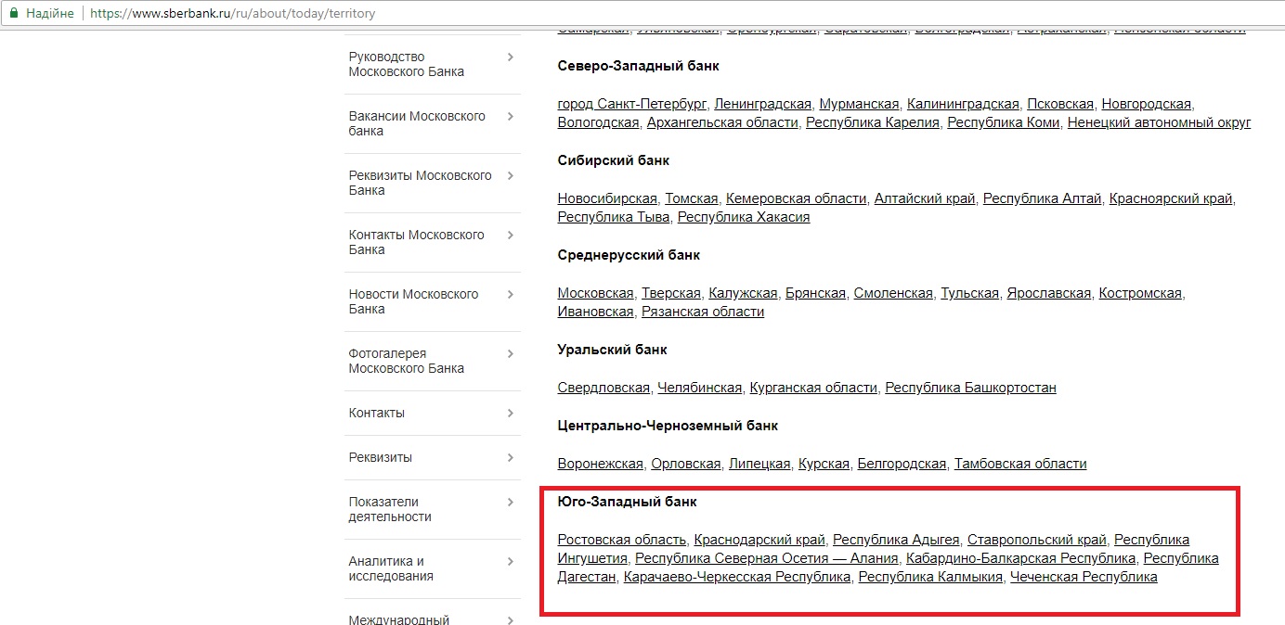Follow the Республика Калмыкия link
Screen dimensions: 1285x625
click(930, 577)
